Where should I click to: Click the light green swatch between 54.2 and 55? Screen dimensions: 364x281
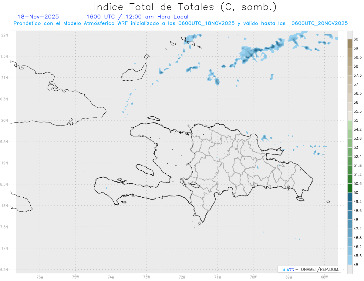click(x=350, y=125)
